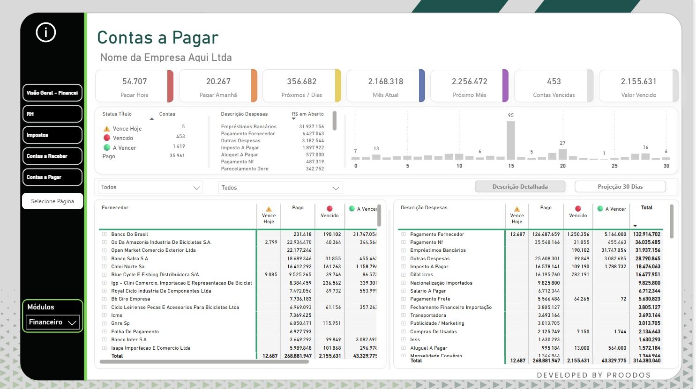Expand the Salario A Pagar expense row
The width and height of the screenshot is (696, 389).
(404, 291)
